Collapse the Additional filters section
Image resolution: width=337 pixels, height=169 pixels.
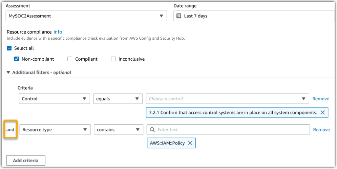[8, 72]
